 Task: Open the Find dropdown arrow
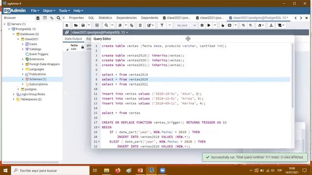112,25
